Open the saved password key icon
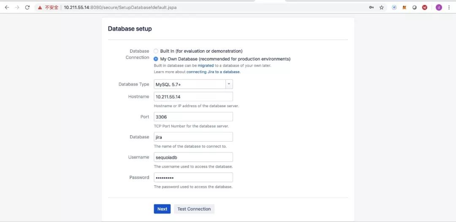This screenshot has width=456, height=222. tap(372, 8)
